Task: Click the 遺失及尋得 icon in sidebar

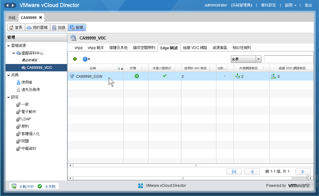Action: click(18, 89)
